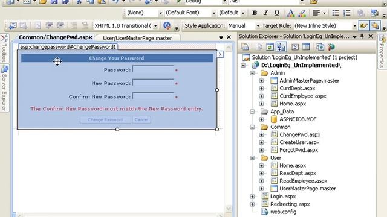Click the ASPNETDB.MDF database icon
This screenshot has width=387, height=217.
click(x=274, y=119)
